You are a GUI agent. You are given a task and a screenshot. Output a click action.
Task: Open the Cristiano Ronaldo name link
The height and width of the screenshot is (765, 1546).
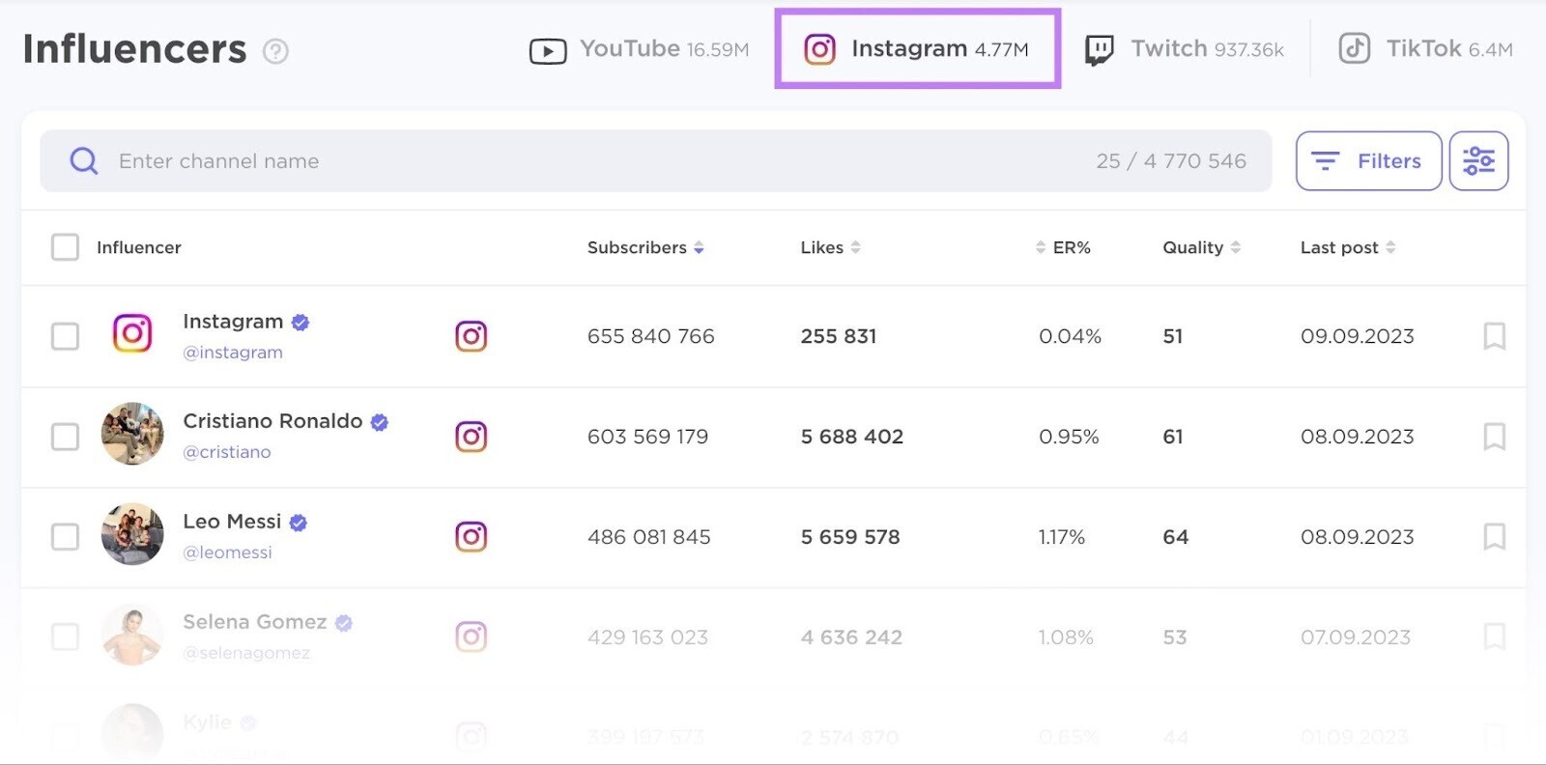pos(272,421)
